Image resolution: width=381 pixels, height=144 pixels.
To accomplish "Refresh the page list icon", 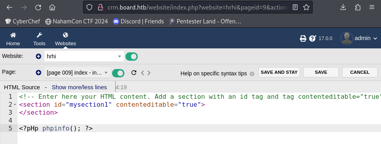I will (133, 73).
